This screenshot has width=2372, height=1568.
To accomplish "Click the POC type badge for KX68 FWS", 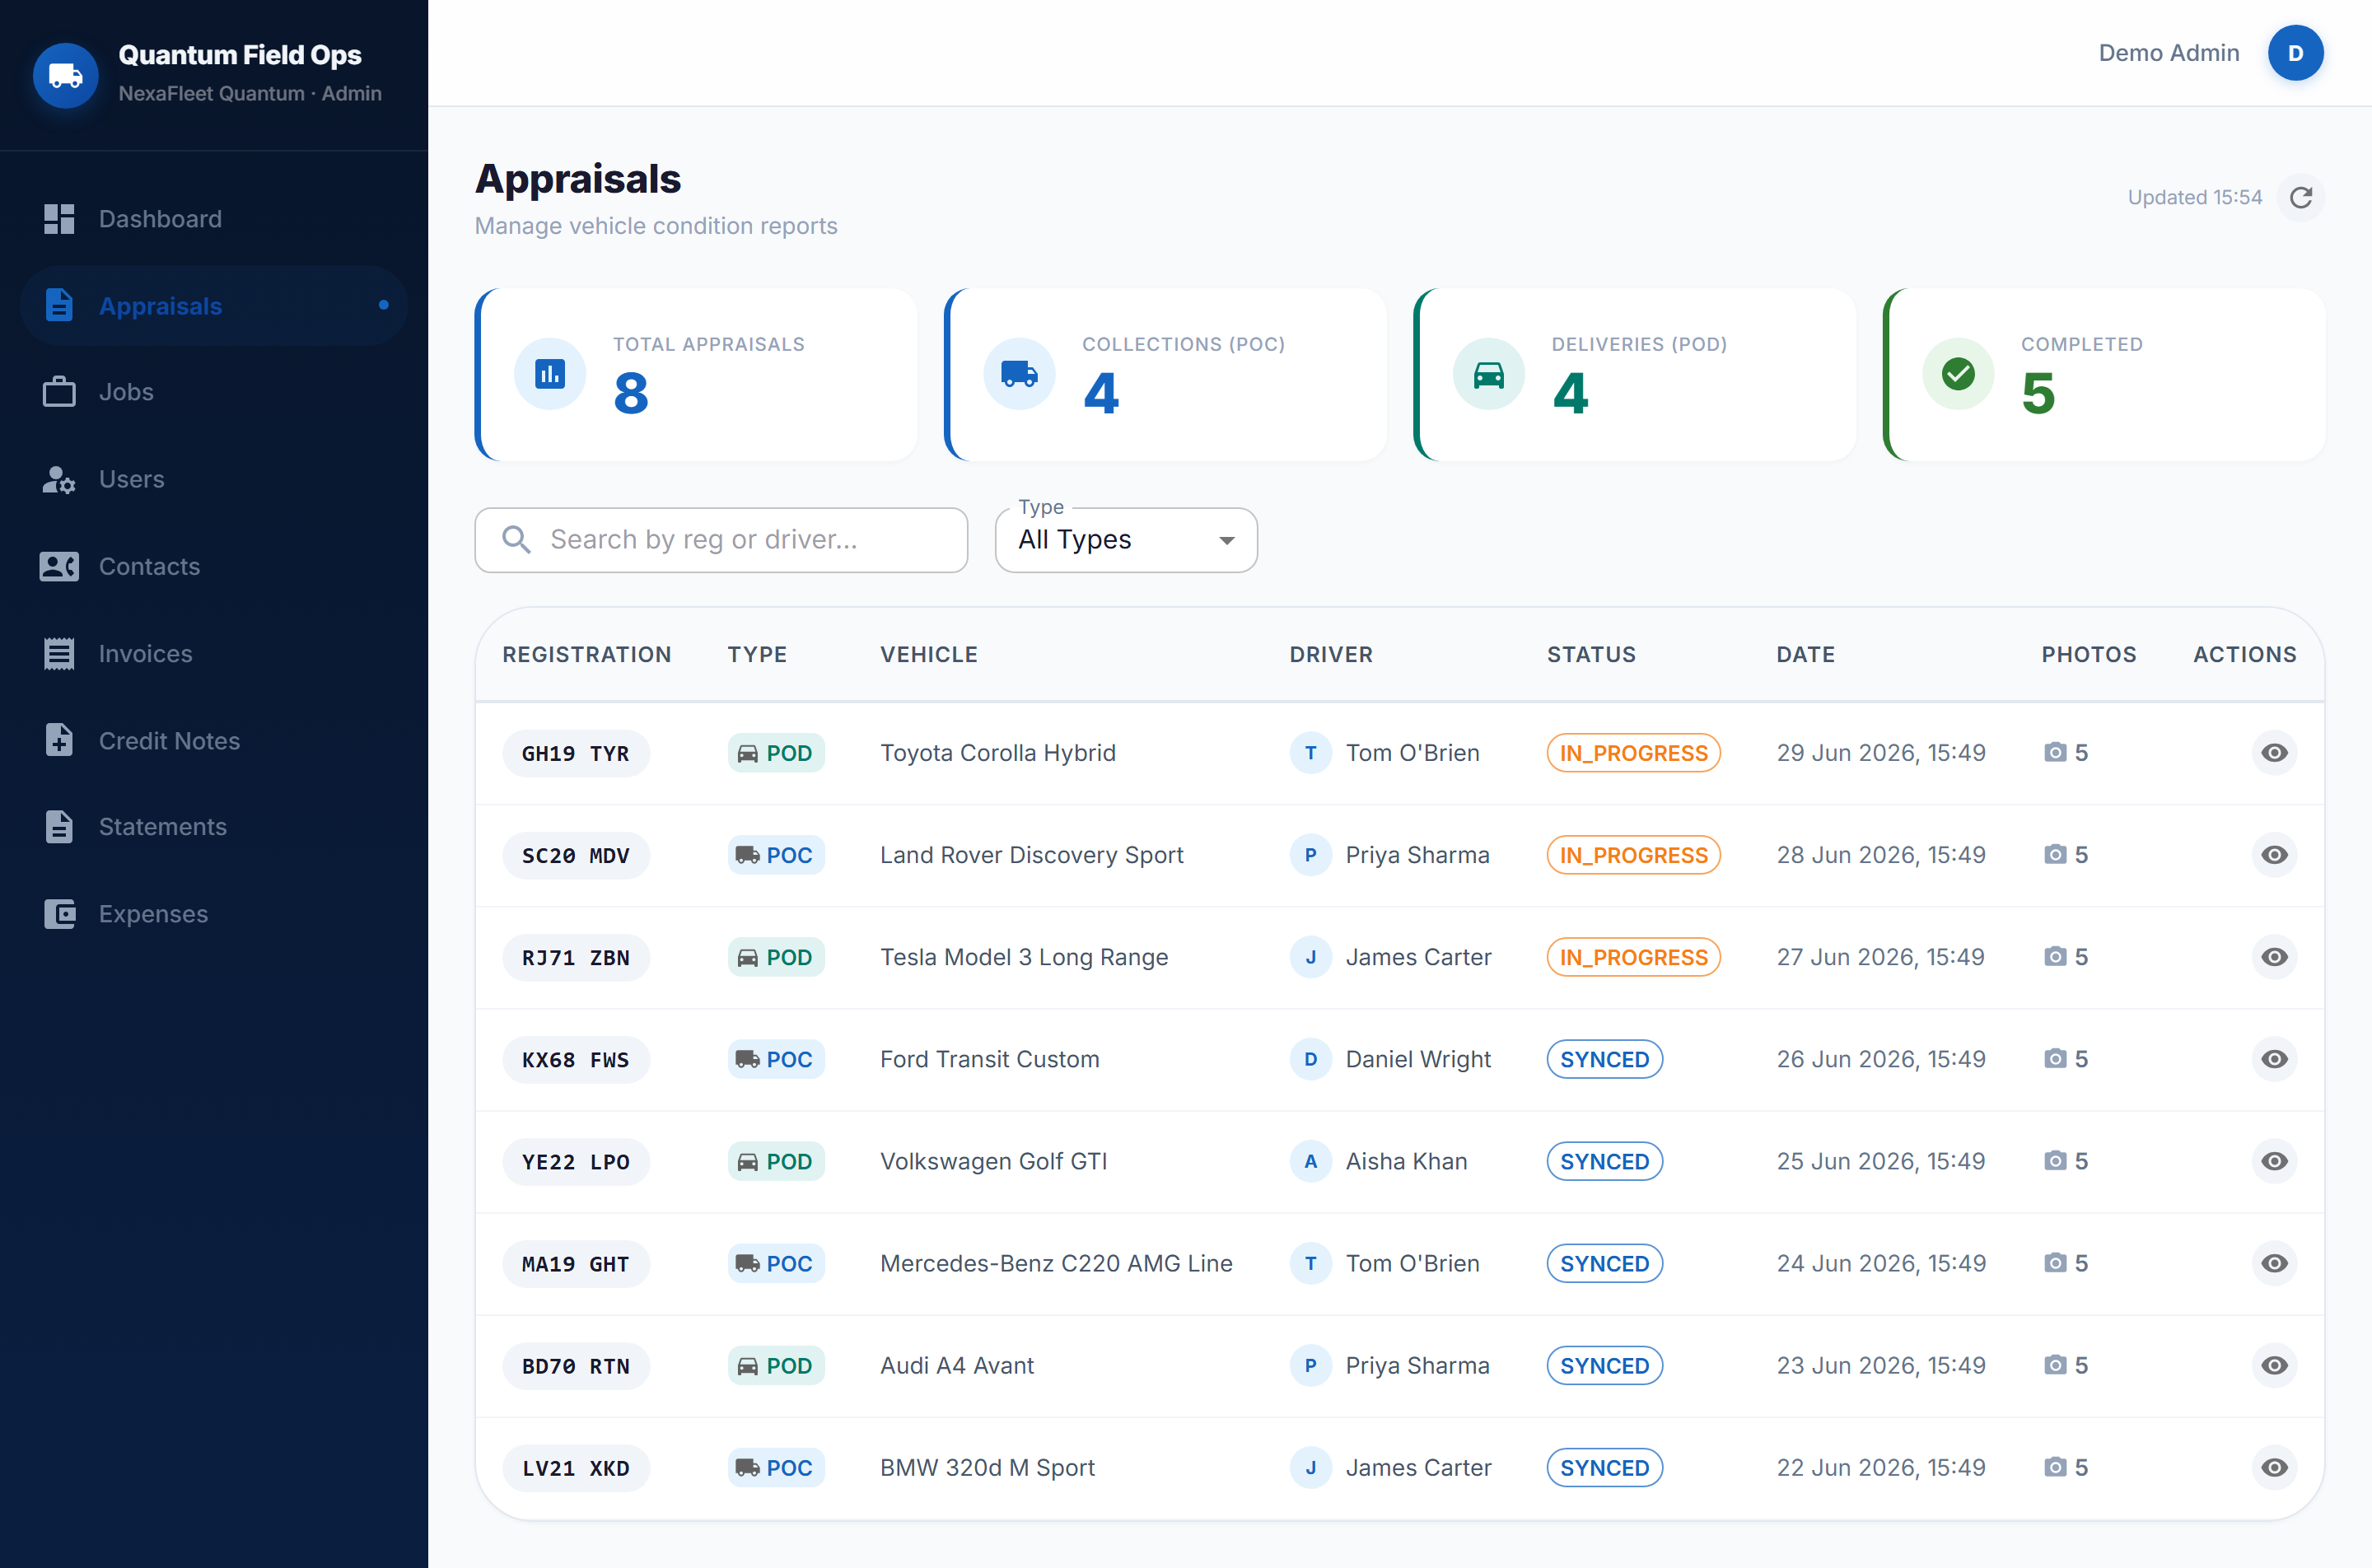I will pos(776,1059).
